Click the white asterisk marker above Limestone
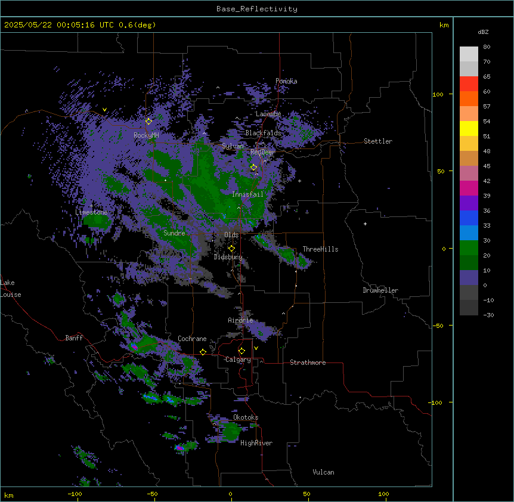This screenshot has width=514, height=502. [91, 206]
